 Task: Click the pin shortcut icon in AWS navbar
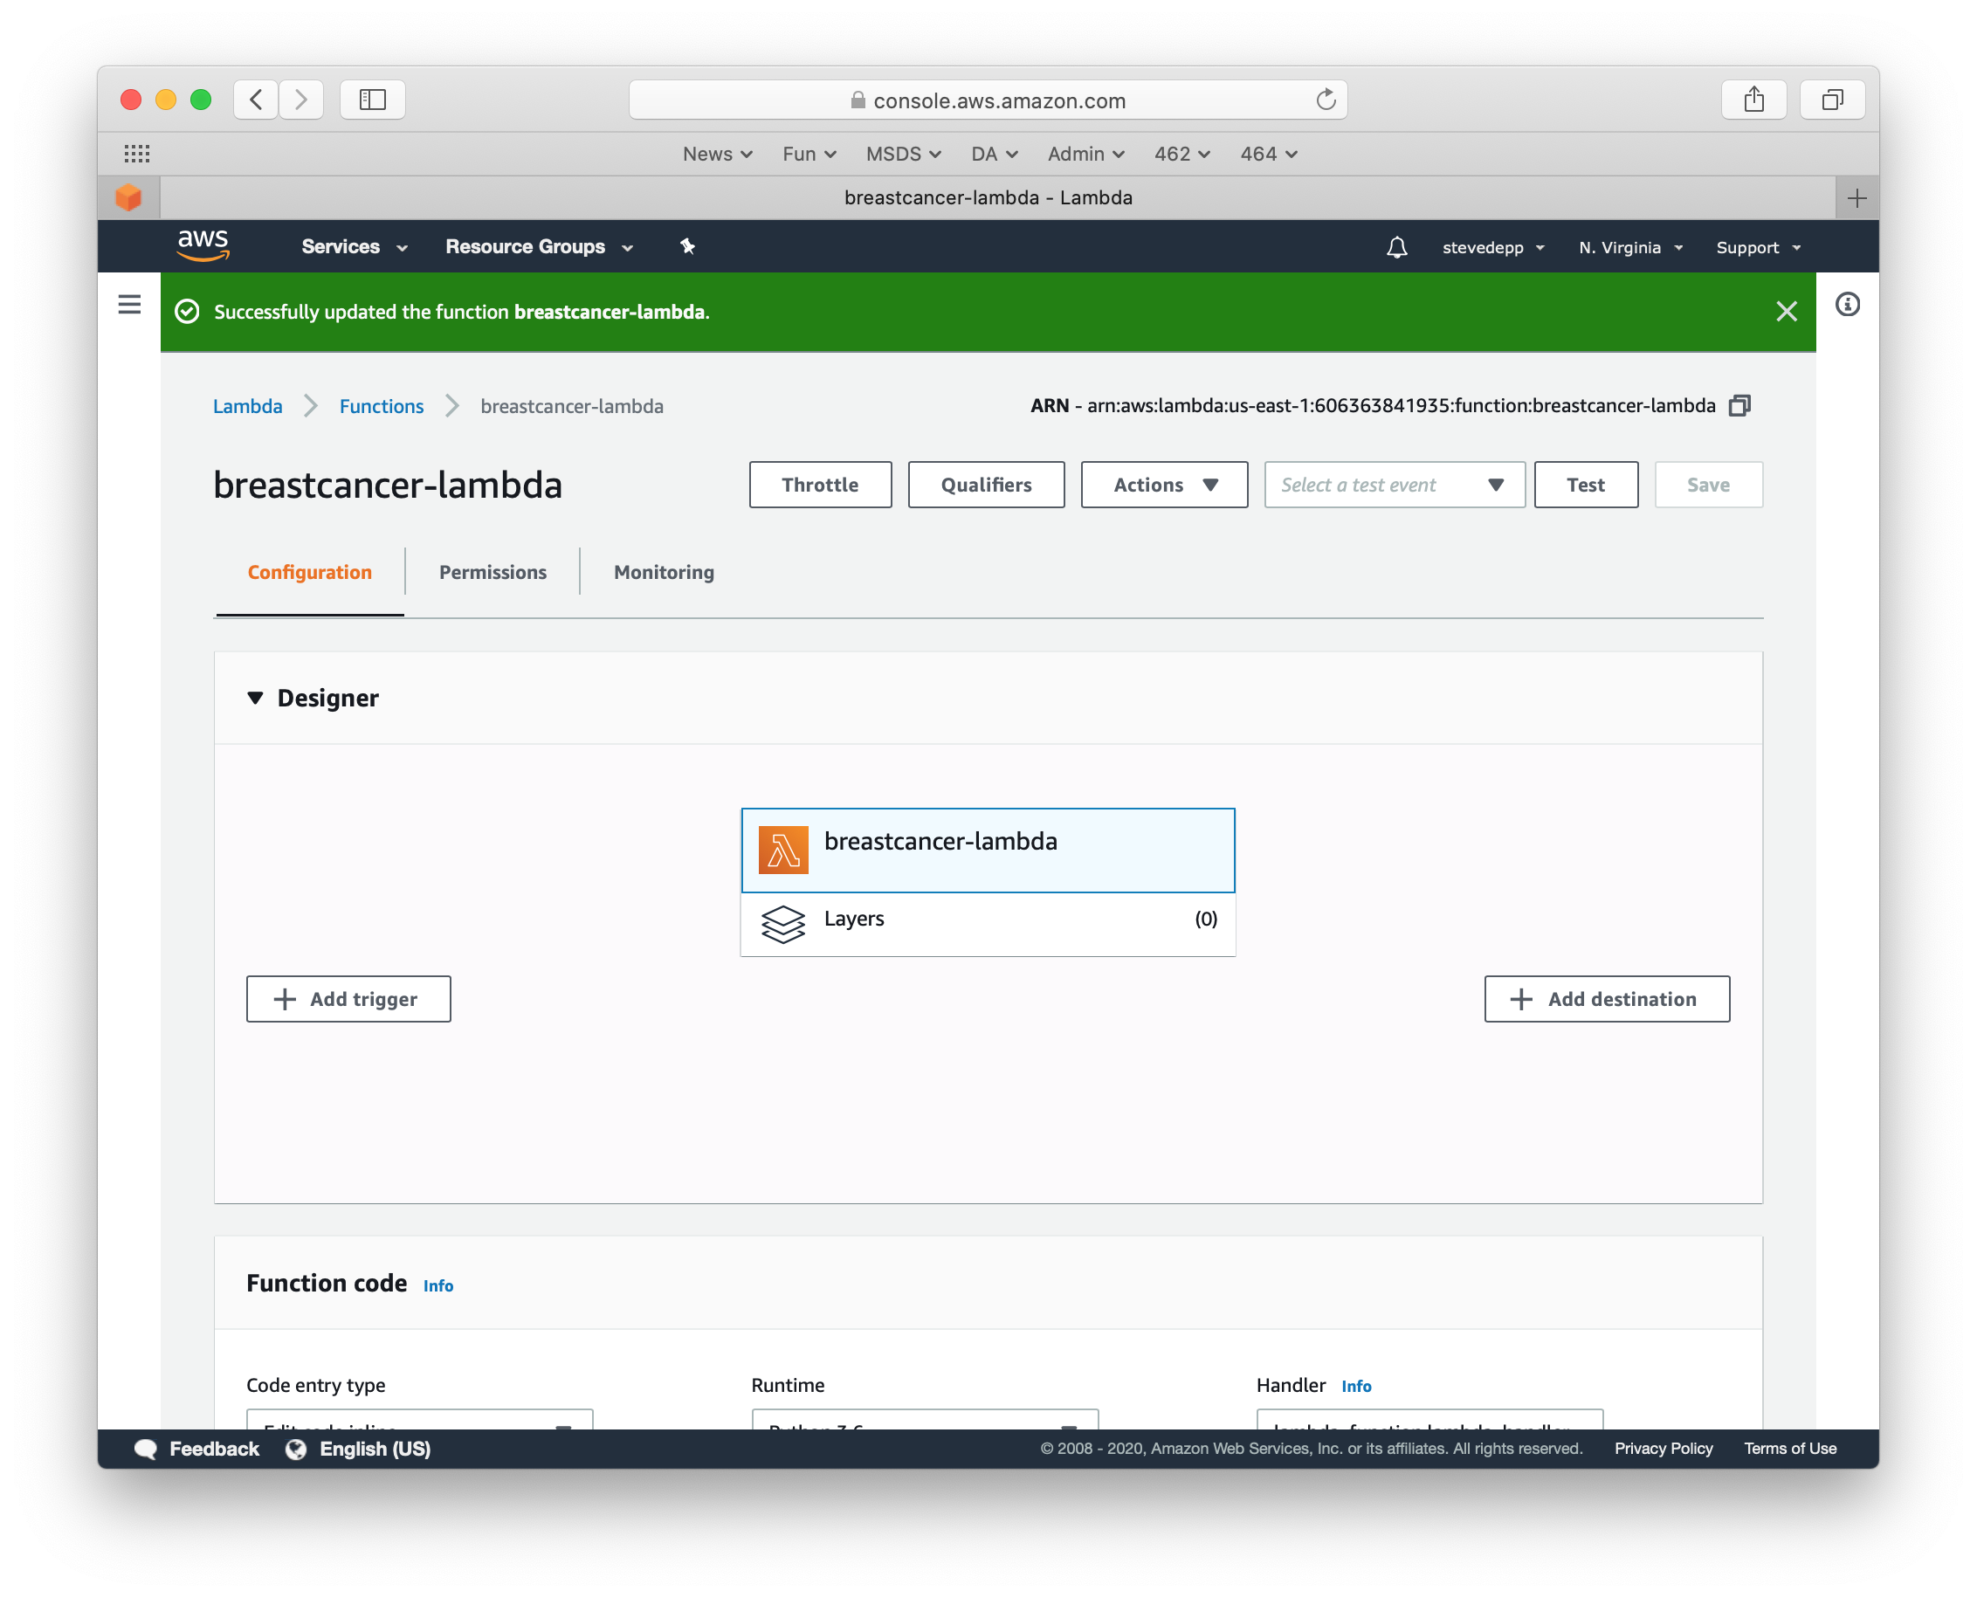[686, 245]
